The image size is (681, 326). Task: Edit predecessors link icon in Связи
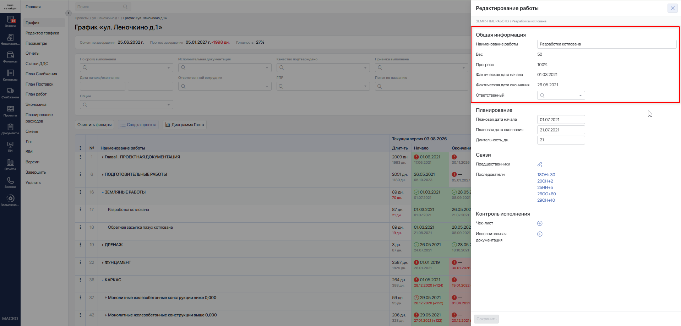click(540, 164)
